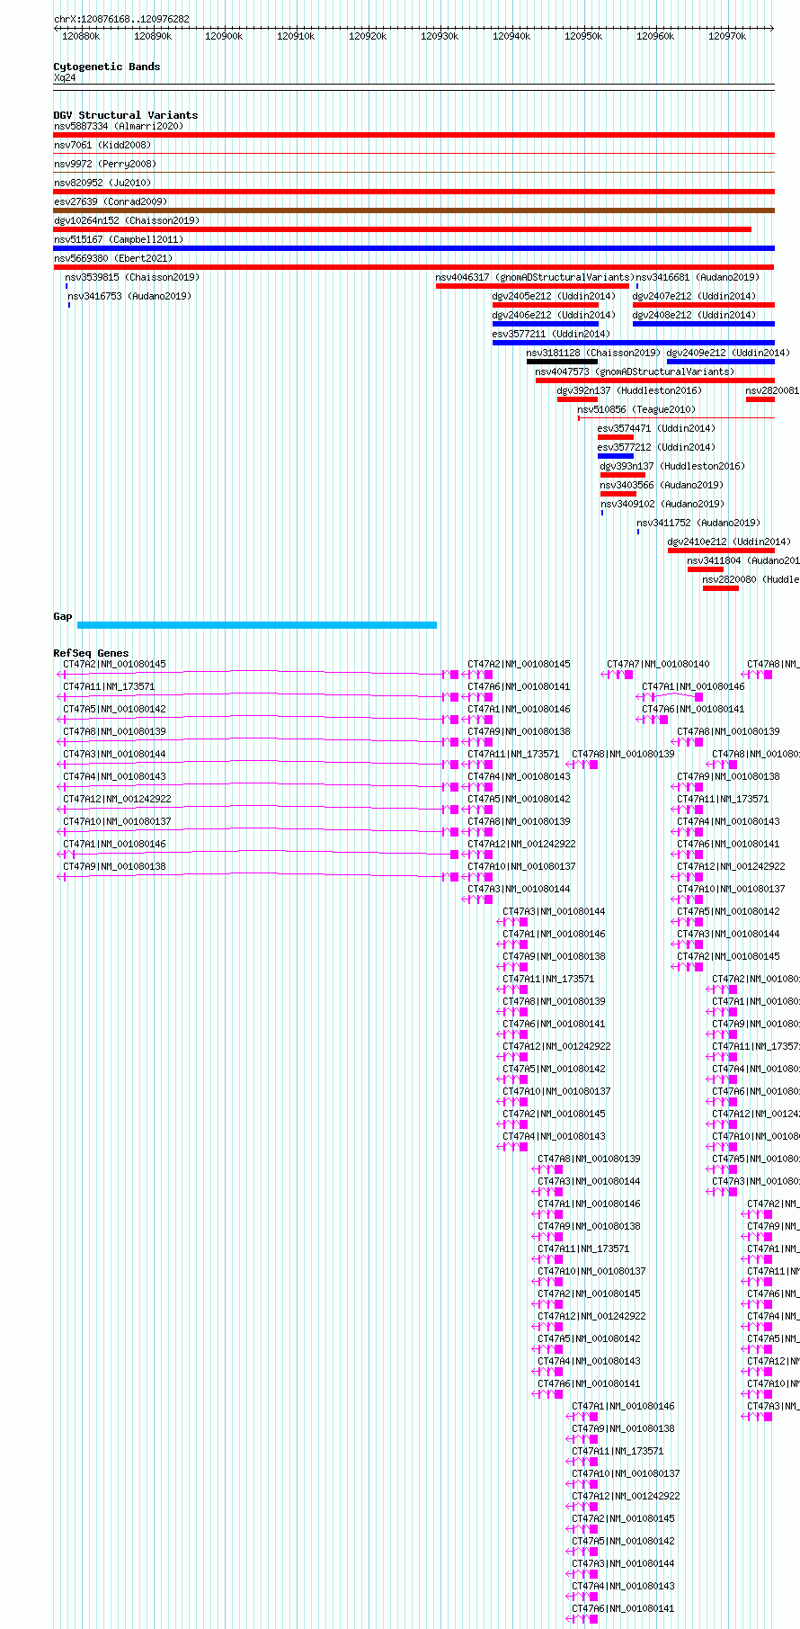The height and width of the screenshot is (1629, 800).
Task: Select nsv3416681 (Audano2019) variant label
Action: [698, 278]
